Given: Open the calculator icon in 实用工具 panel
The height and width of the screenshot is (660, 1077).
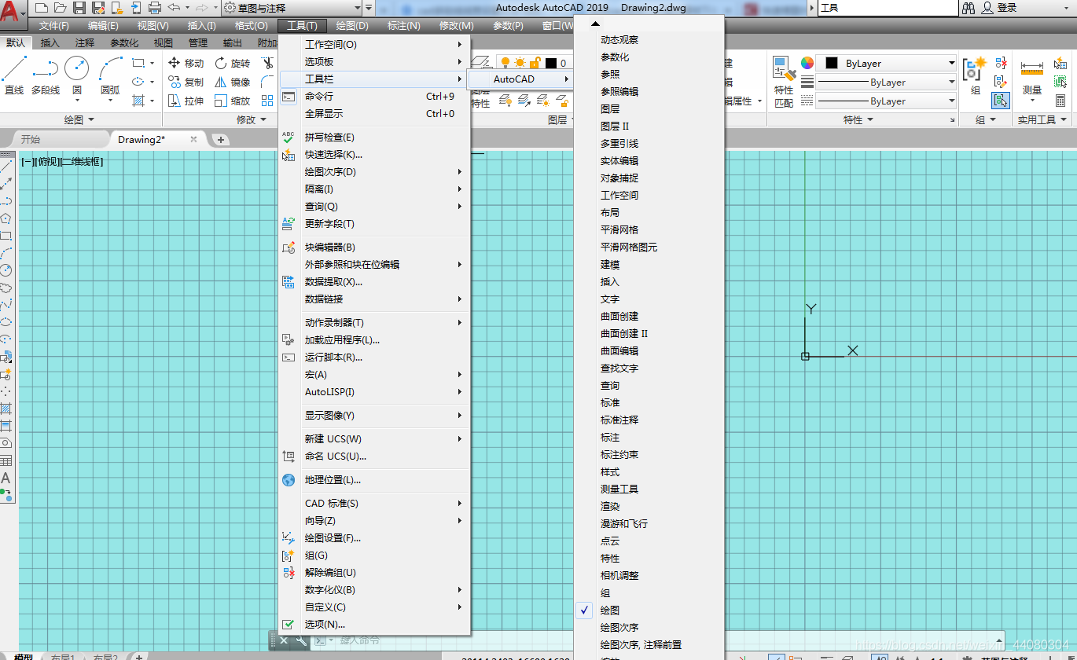Looking at the screenshot, I should [x=1060, y=100].
